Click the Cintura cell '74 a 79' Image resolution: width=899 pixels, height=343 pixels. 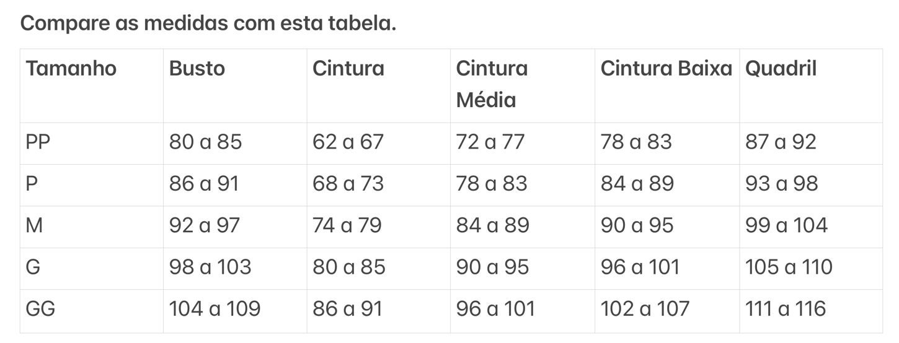[347, 225]
